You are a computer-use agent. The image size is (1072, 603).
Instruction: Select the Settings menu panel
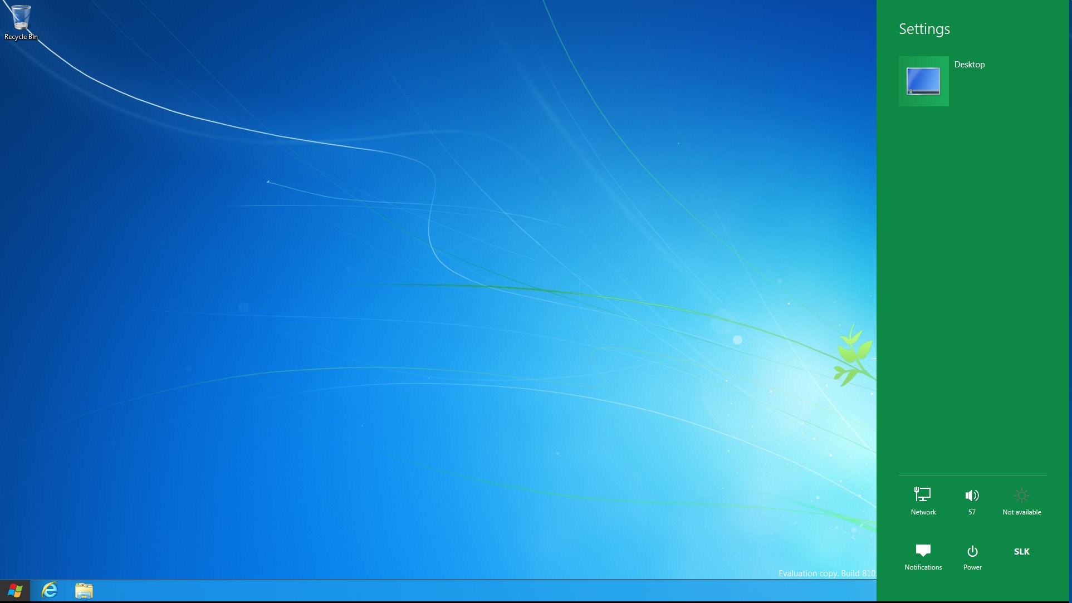tap(974, 301)
